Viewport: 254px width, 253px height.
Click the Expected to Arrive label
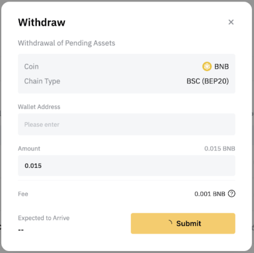click(x=44, y=218)
